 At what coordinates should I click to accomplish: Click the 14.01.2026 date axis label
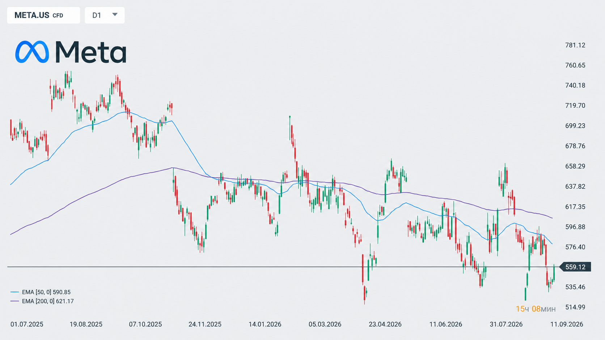tap(265, 324)
